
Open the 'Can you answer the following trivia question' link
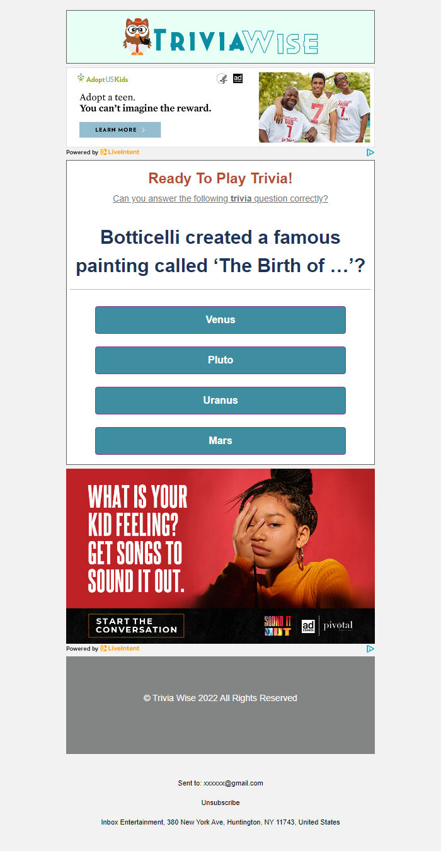[x=220, y=198]
